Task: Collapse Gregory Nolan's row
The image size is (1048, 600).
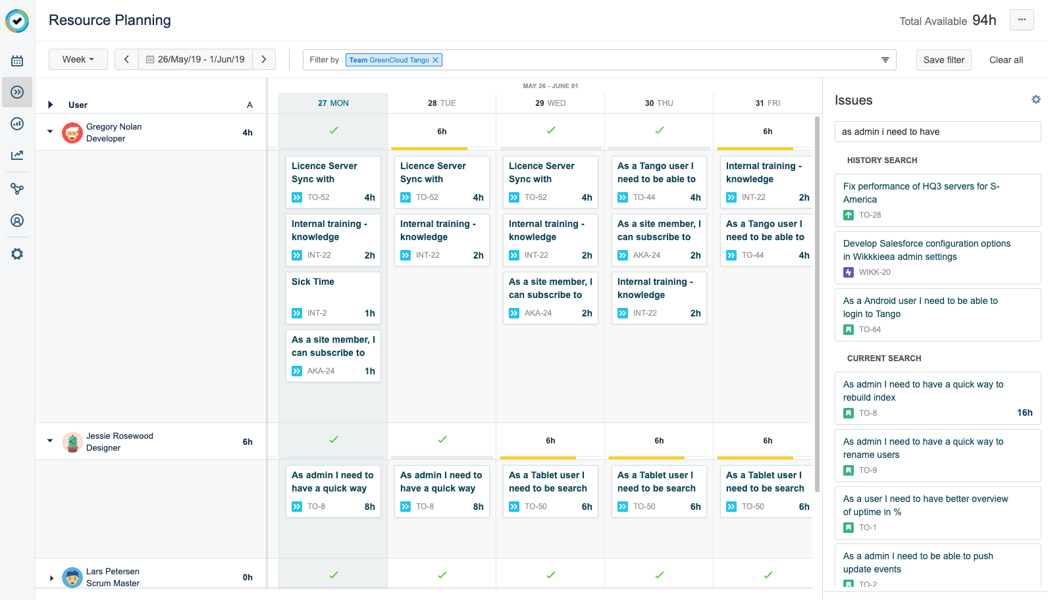Action: pyautogui.click(x=50, y=132)
